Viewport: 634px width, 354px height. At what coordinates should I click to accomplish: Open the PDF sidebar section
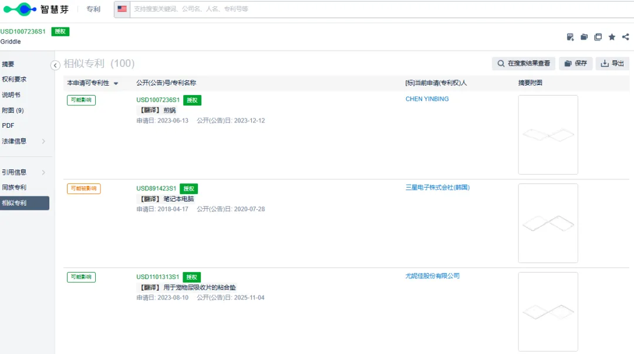(8, 125)
